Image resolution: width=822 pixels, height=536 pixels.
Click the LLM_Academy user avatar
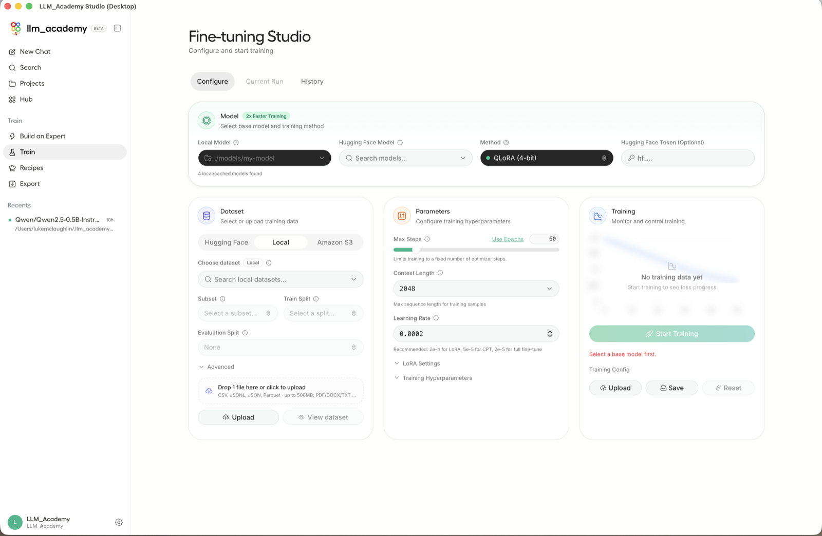(15, 522)
